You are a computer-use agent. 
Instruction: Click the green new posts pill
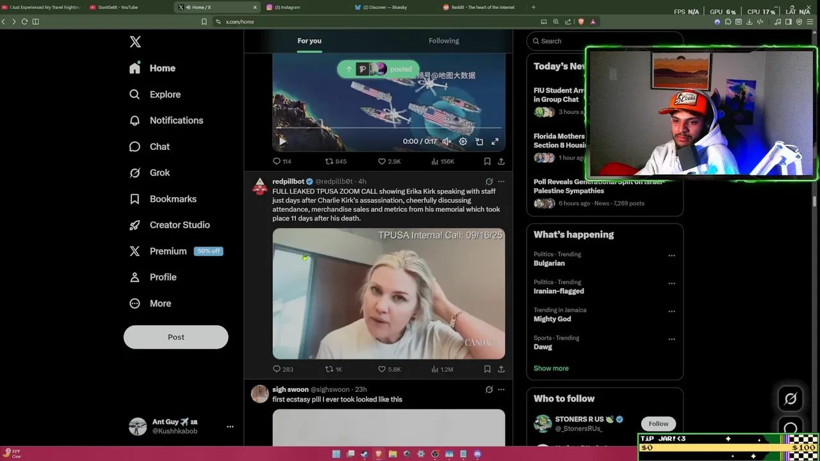click(x=378, y=69)
